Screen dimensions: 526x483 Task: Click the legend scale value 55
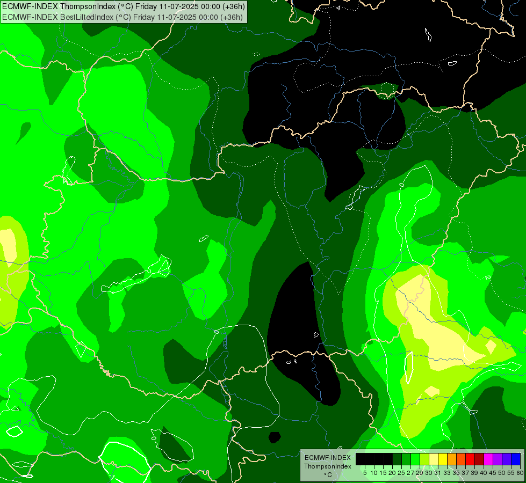click(x=511, y=473)
